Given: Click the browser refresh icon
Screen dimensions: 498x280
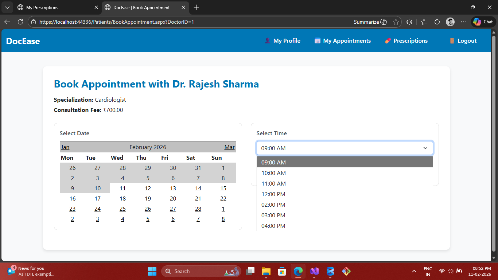Looking at the screenshot, I should tap(20, 22).
